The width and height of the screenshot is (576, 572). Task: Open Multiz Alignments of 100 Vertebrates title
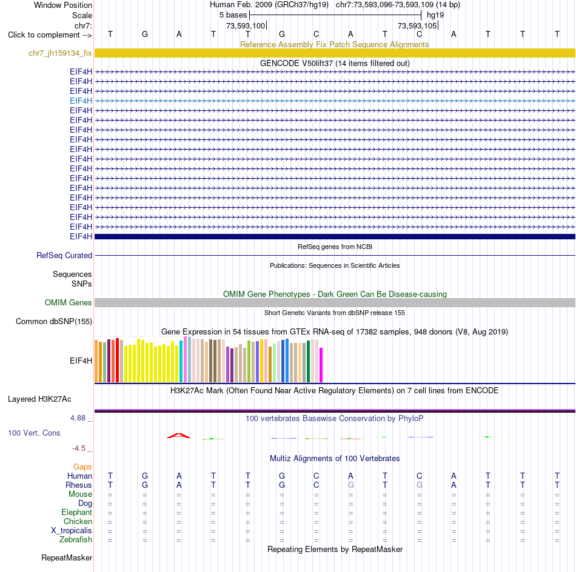pos(335,458)
